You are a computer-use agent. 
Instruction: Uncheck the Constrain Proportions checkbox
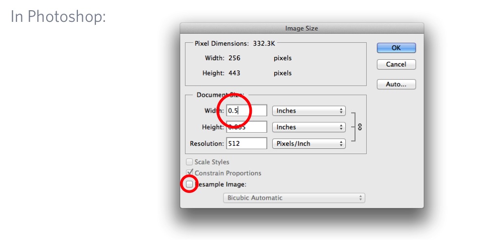(189, 173)
